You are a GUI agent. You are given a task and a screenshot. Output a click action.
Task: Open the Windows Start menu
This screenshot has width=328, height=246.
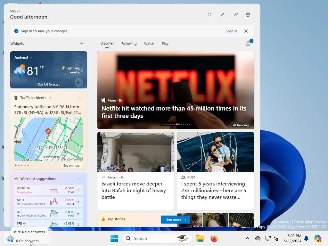click(x=114, y=238)
